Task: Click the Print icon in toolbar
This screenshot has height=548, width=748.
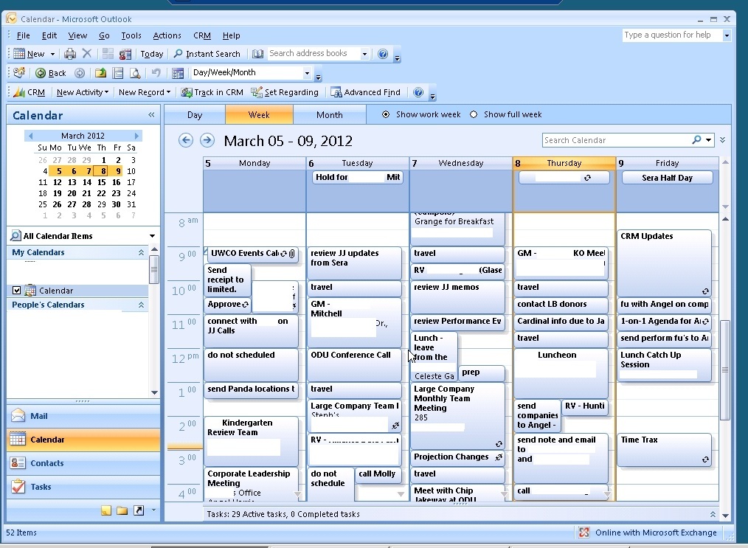Action: [70, 54]
